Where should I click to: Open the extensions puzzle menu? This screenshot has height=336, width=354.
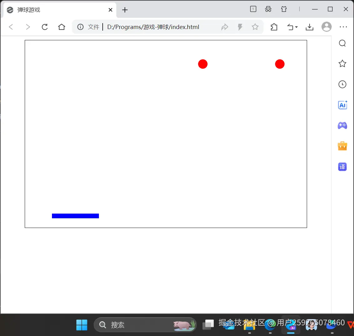274,27
